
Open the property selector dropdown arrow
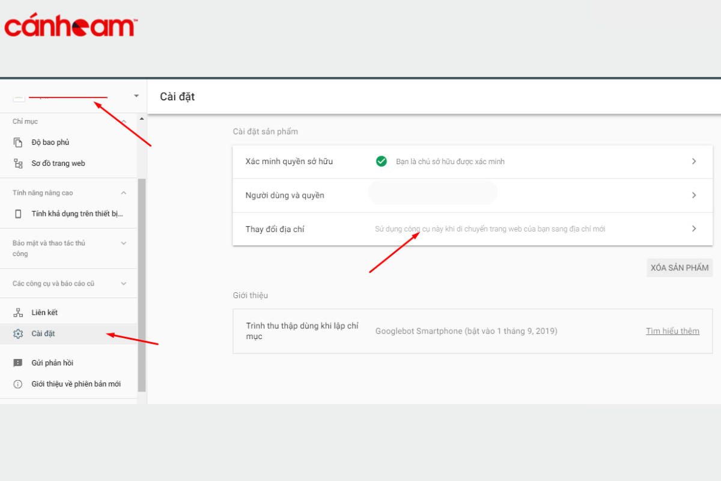coord(136,96)
